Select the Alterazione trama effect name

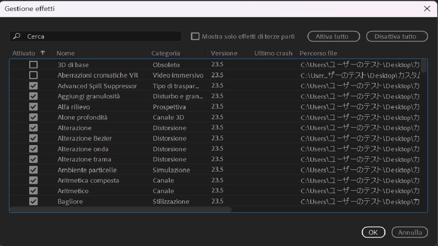point(84,159)
